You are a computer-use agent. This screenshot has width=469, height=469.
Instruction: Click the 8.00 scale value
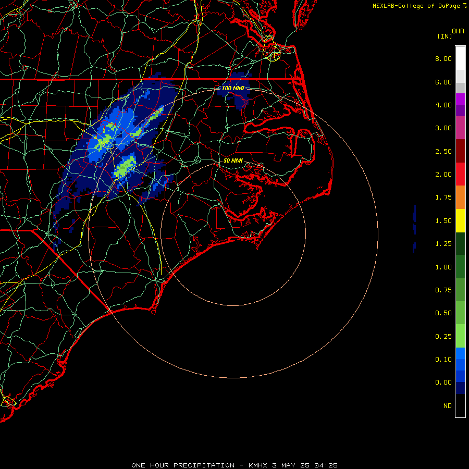click(443, 58)
